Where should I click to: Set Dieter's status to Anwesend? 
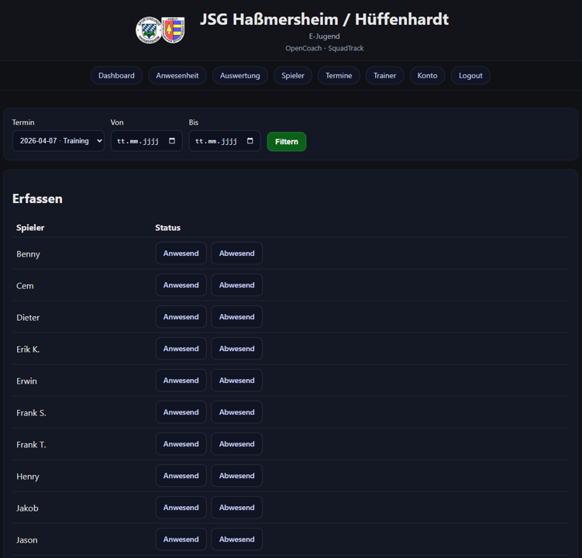pos(181,317)
